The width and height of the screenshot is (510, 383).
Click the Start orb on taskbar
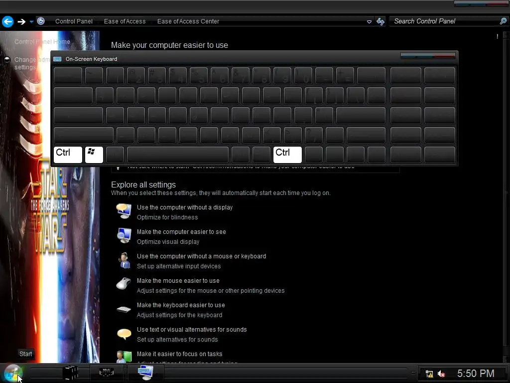point(13,373)
